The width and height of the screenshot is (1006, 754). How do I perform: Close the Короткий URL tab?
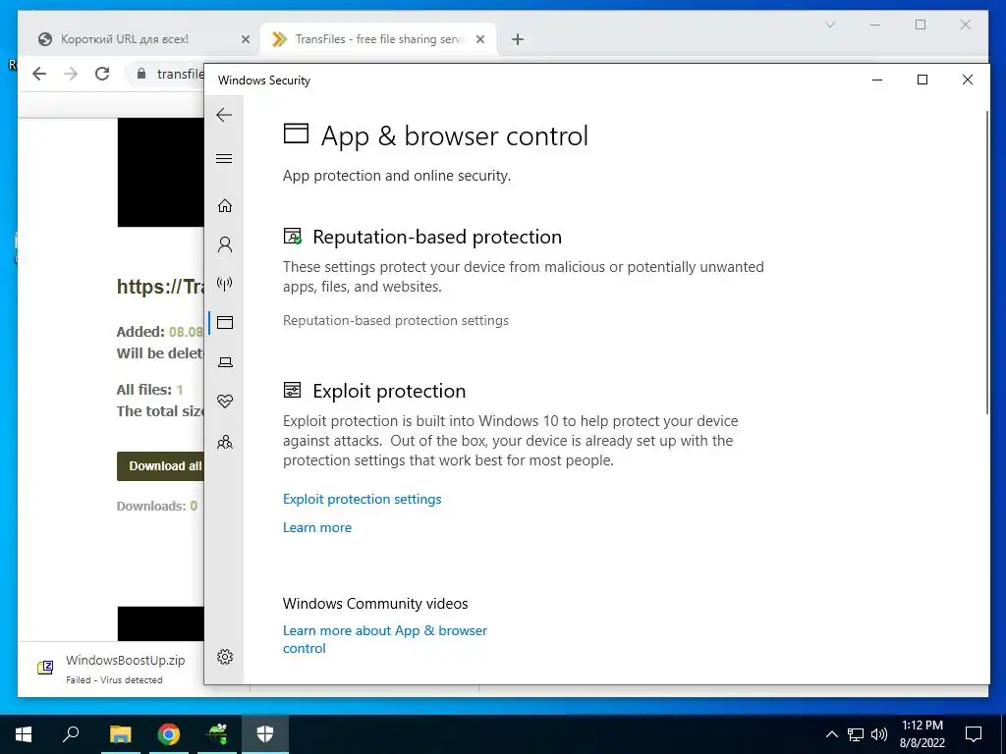(245, 39)
